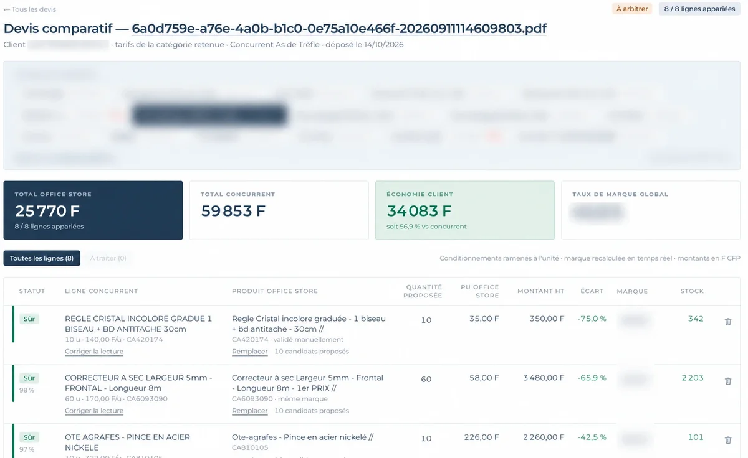Viewport: 748px width, 458px height.
Task: Select the À traiter (0) tab
Action: click(108, 258)
